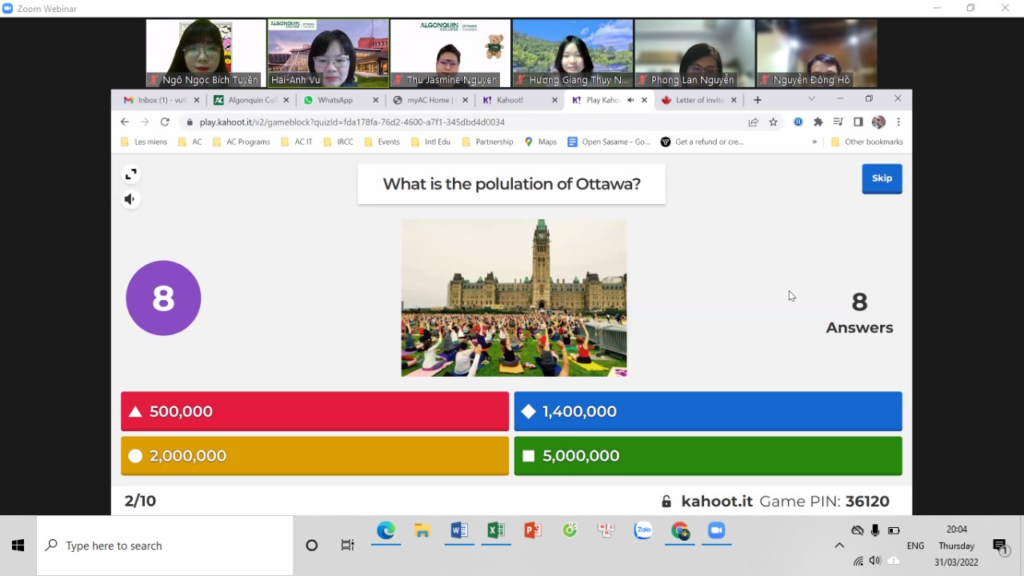
Task: Show more bookmarks with the chevron
Action: 814,142
